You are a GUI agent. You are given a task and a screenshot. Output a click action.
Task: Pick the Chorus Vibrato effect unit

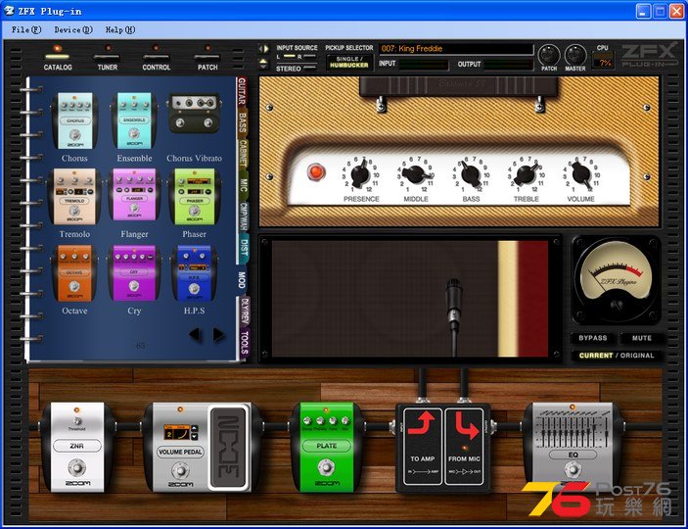[194, 114]
